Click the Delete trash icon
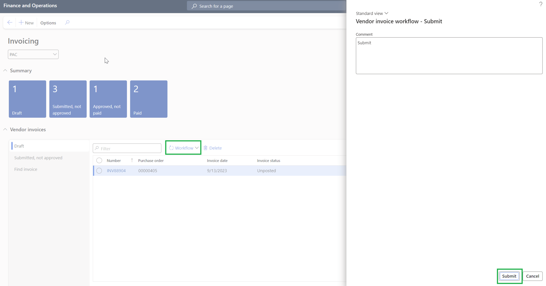Image resolution: width=546 pixels, height=286 pixels. [x=205, y=148]
